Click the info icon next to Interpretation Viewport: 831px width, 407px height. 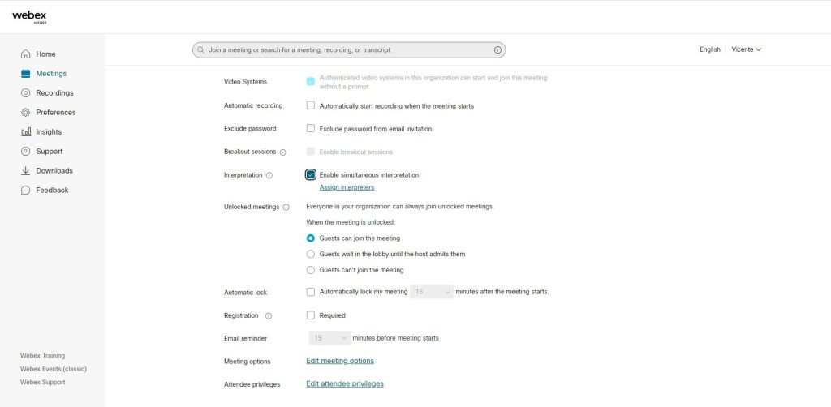point(269,175)
